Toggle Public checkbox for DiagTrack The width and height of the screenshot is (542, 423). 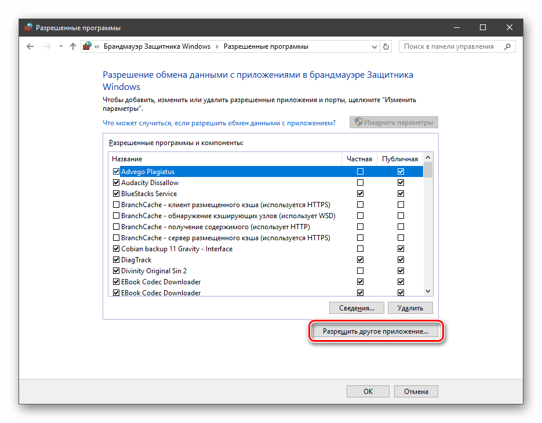pyautogui.click(x=401, y=260)
